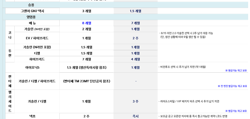250x119 pixels.
Task: Select ※ 전 엔진 발급가능 재고 보유 note
Action: [x=232, y=86]
